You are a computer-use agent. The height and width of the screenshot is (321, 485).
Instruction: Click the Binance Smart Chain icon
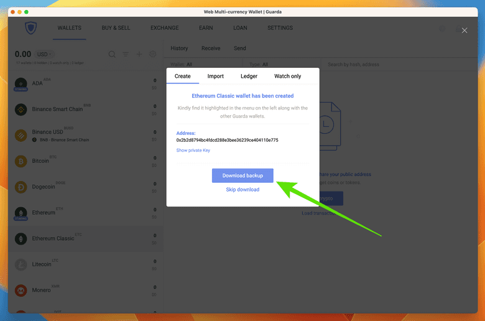coord(21,109)
